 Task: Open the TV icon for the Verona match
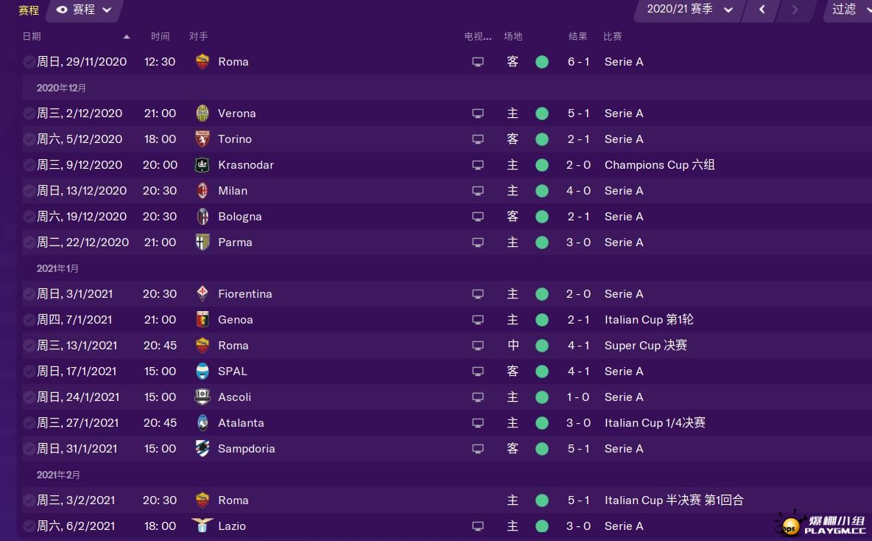478,114
